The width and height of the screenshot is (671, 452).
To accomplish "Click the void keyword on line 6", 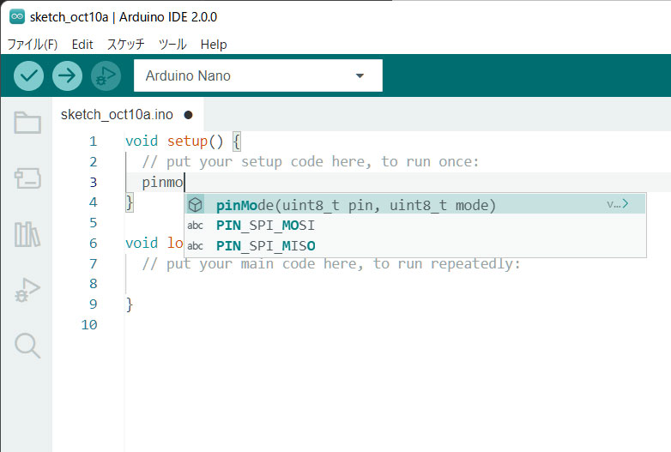I will pyautogui.click(x=142, y=244).
